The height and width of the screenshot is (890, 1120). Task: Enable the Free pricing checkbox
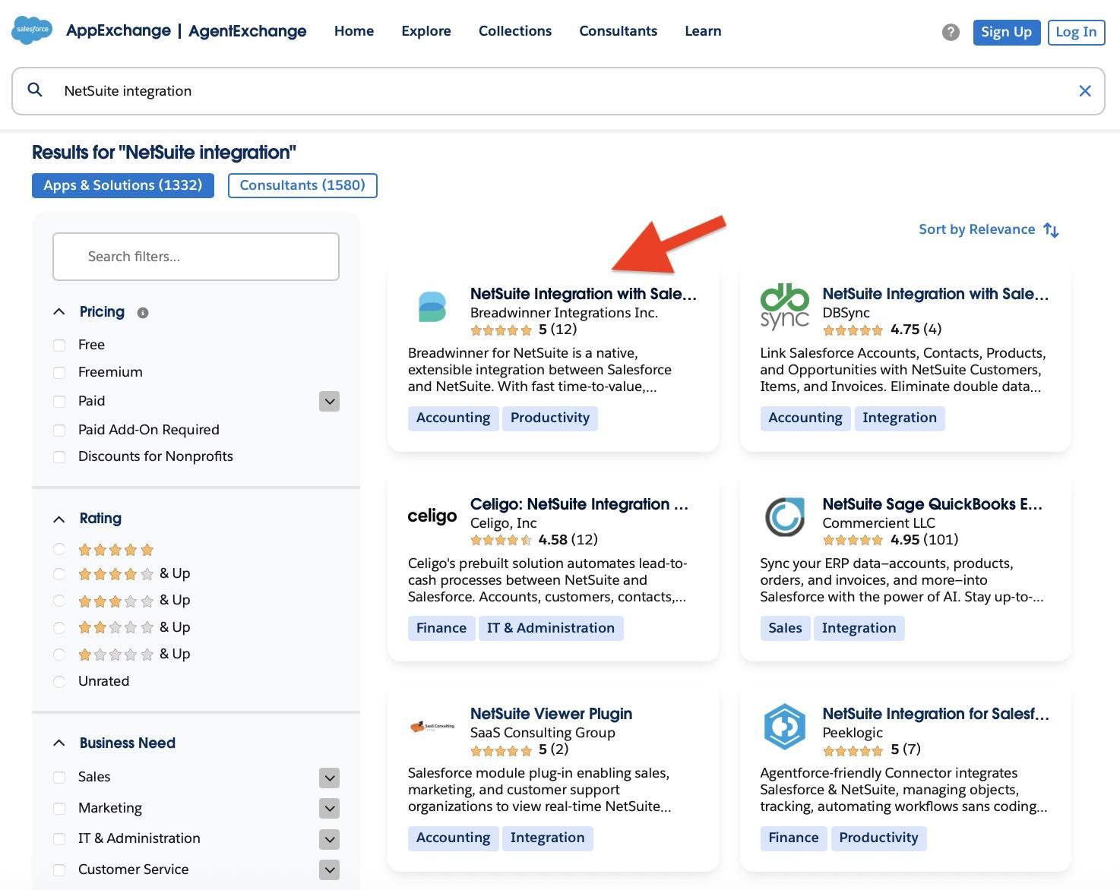pyautogui.click(x=59, y=345)
